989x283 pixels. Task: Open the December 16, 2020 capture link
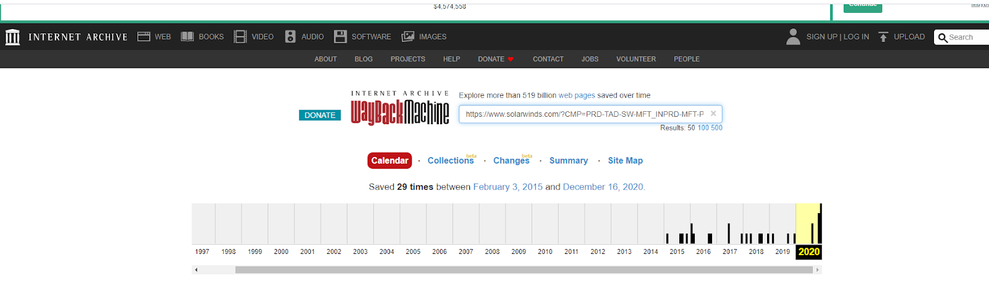[603, 187]
